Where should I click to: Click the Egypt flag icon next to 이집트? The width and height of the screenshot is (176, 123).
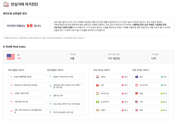pos(98,77)
